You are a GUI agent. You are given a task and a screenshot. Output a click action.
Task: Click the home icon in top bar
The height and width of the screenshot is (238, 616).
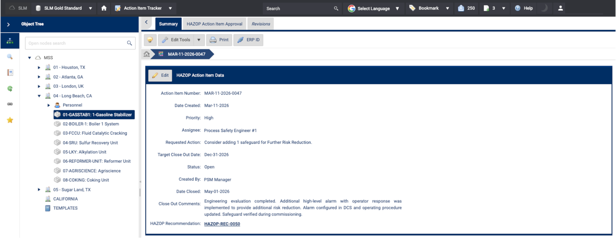(104, 8)
